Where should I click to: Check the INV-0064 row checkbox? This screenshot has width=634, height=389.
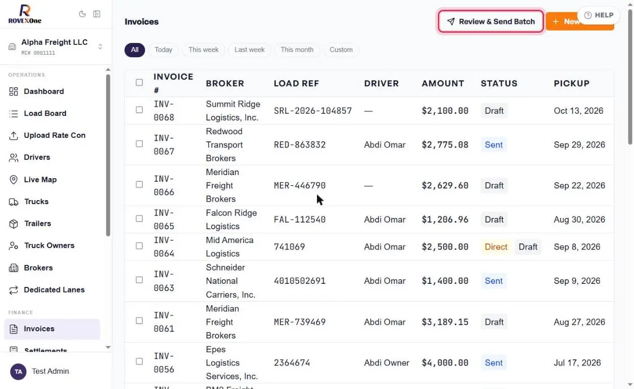pos(139,246)
